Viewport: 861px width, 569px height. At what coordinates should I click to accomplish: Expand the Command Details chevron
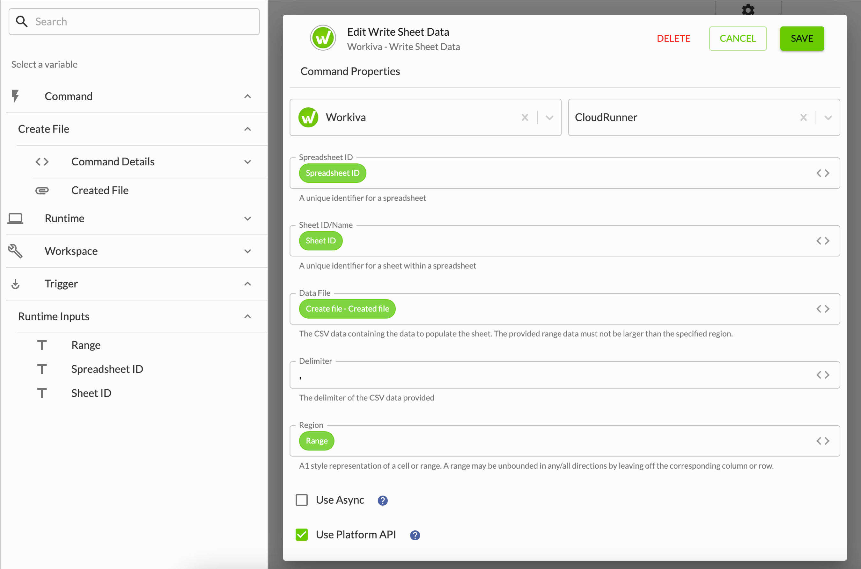[x=248, y=162]
